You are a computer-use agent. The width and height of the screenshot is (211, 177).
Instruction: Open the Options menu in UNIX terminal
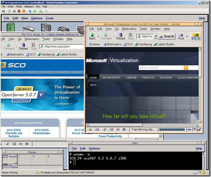point(94,149)
